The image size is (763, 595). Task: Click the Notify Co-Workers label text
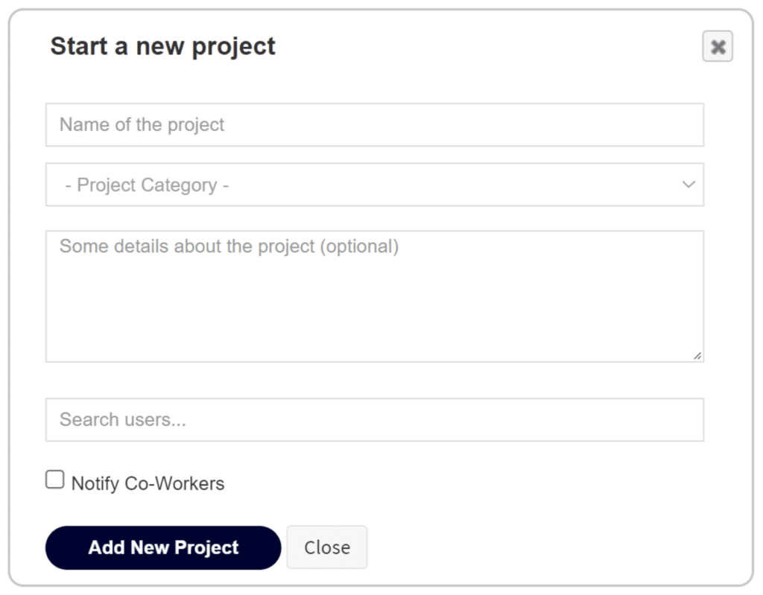pyautogui.click(x=148, y=484)
